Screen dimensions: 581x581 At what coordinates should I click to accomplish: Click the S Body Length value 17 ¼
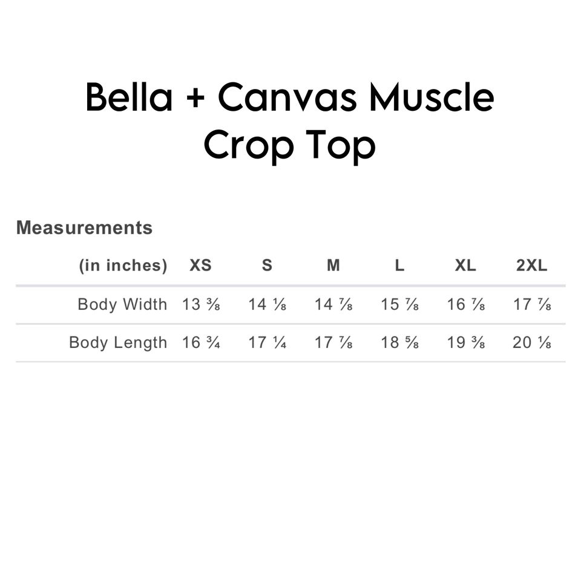pos(267,343)
